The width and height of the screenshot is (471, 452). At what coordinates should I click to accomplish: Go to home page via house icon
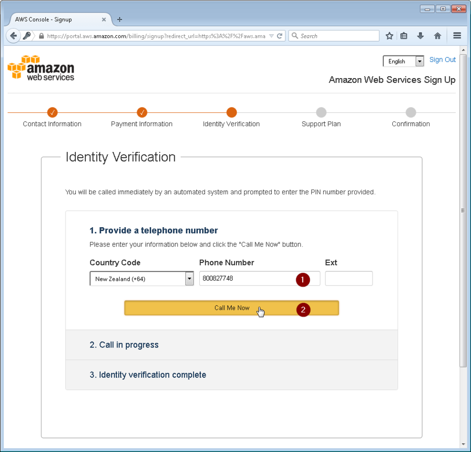[x=438, y=36]
